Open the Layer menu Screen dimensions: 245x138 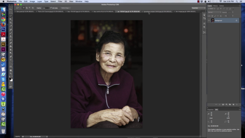(x=39, y=2)
